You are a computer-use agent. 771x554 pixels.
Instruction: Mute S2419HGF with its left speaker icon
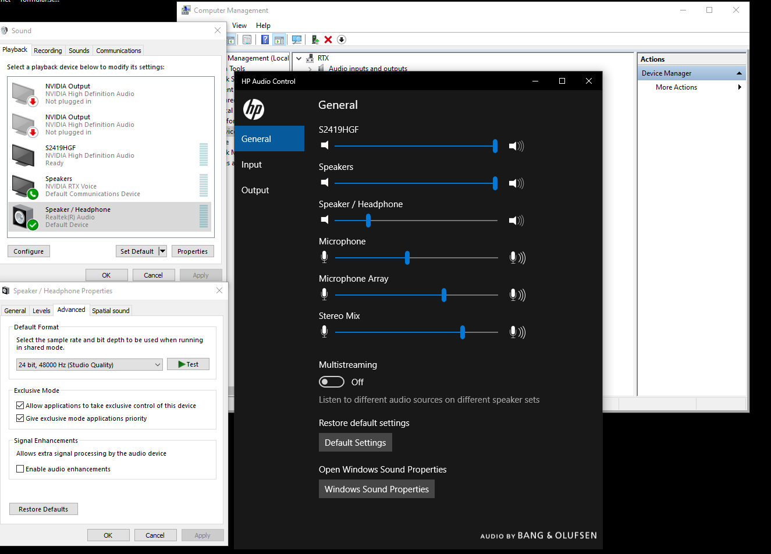click(x=325, y=145)
